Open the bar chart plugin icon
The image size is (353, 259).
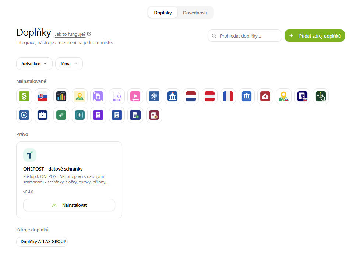tap(61, 97)
